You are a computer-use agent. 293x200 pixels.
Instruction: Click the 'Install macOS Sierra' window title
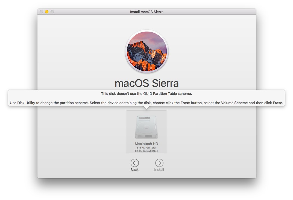pos(147,12)
